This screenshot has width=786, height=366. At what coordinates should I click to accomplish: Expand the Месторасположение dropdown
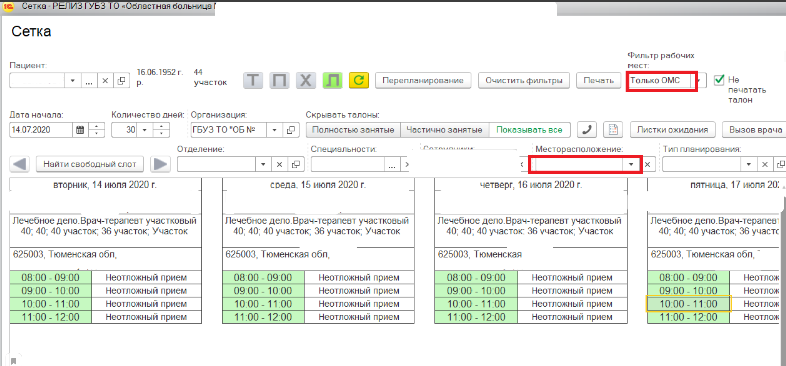(x=631, y=164)
